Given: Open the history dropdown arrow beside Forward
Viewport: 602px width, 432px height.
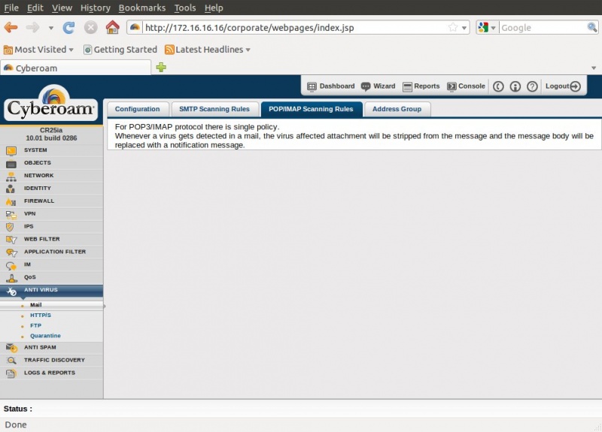Looking at the screenshot, I should (50, 28).
